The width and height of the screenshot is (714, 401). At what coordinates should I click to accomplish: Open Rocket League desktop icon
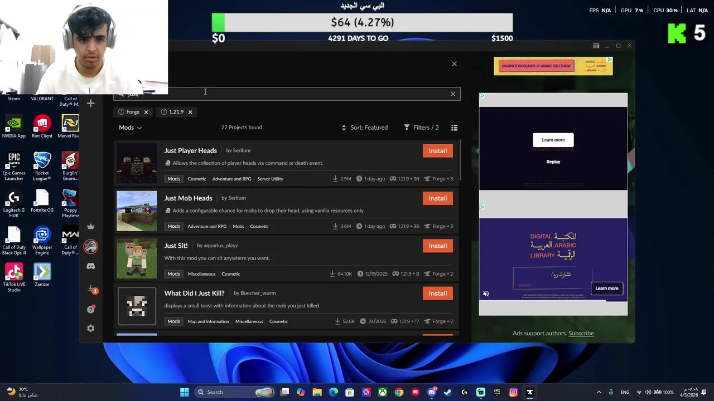pos(42,166)
